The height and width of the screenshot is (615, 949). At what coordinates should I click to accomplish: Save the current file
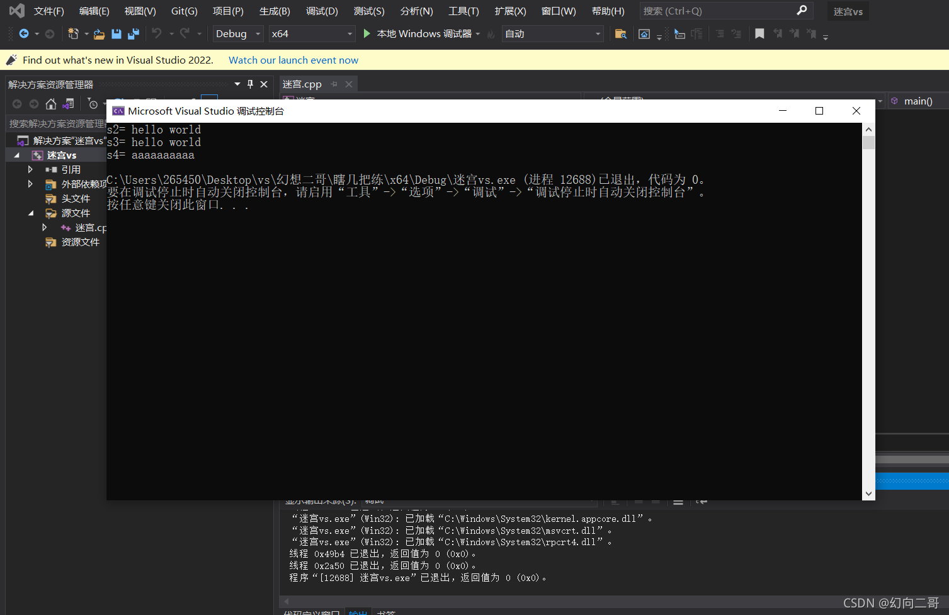(x=116, y=34)
